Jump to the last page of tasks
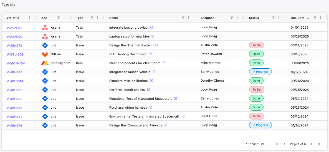Viewport: 329px width, 152px height. (319, 144)
